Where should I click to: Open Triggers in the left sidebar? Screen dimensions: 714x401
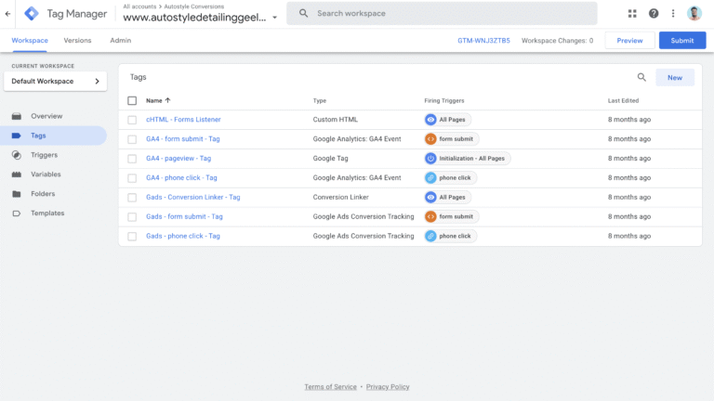click(x=44, y=155)
